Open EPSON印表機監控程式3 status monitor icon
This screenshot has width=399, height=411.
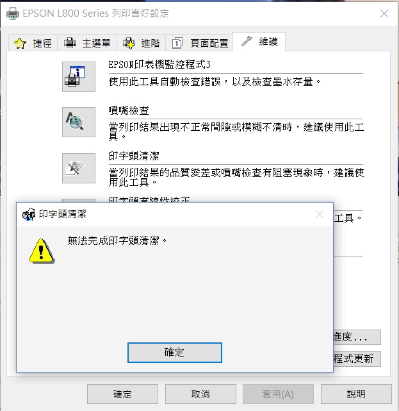(79, 76)
